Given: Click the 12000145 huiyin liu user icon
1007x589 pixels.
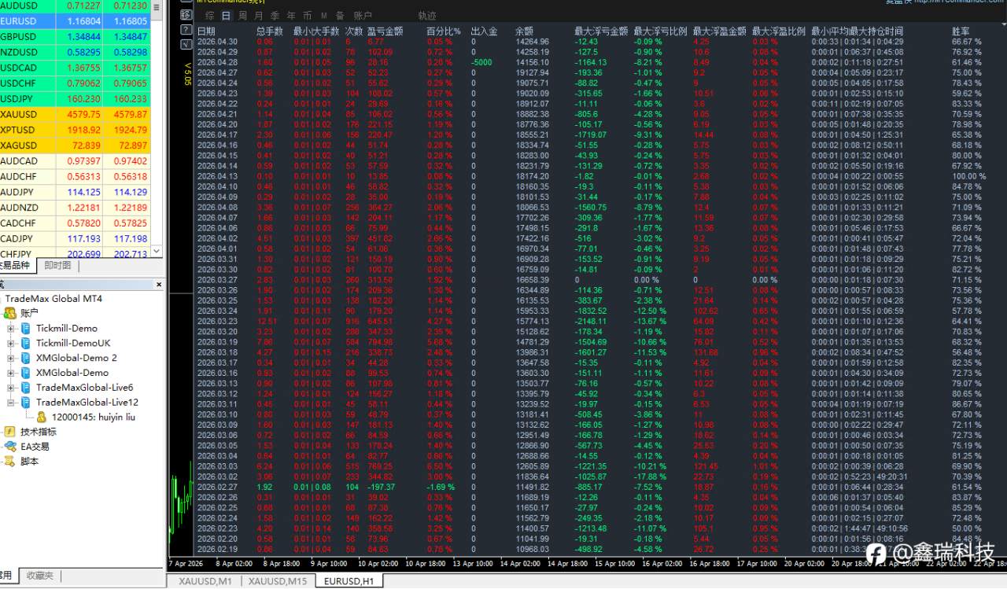Looking at the screenshot, I should point(42,417).
